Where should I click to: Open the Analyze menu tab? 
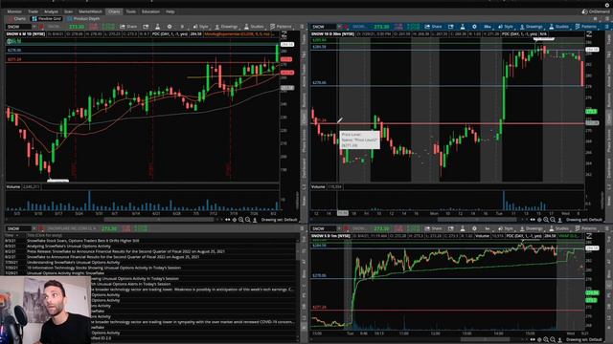coord(51,11)
